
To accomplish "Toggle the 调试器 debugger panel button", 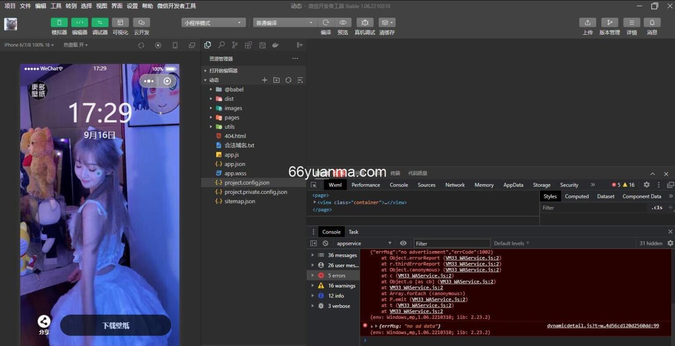I will (x=100, y=22).
